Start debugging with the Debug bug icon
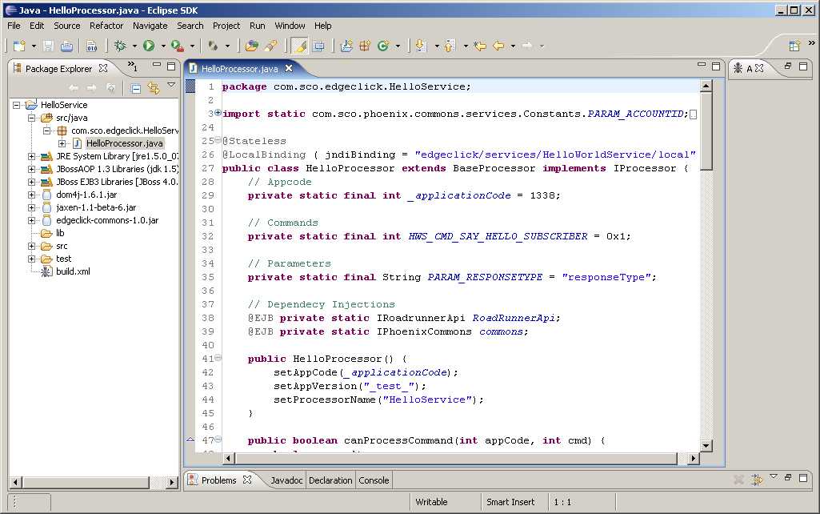The height and width of the screenshot is (514, 820). 120,46
